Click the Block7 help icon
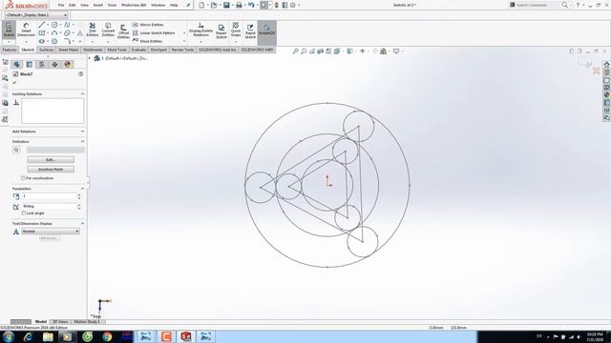Image resolution: width=611 pixels, height=343 pixels. point(80,74)
